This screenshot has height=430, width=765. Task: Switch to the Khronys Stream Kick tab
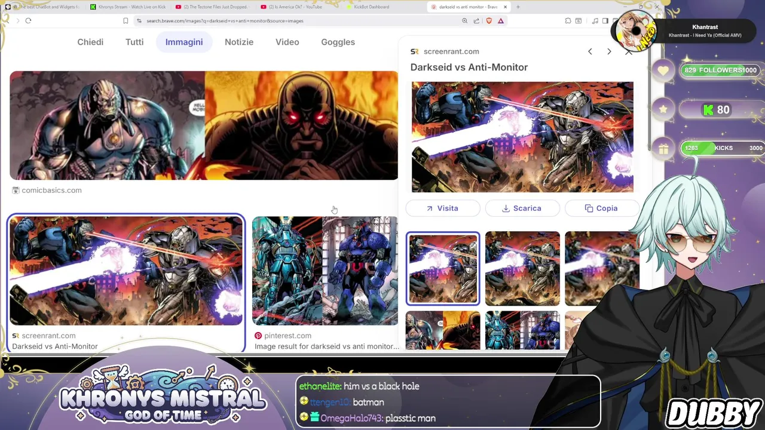(x=128, y=7)
